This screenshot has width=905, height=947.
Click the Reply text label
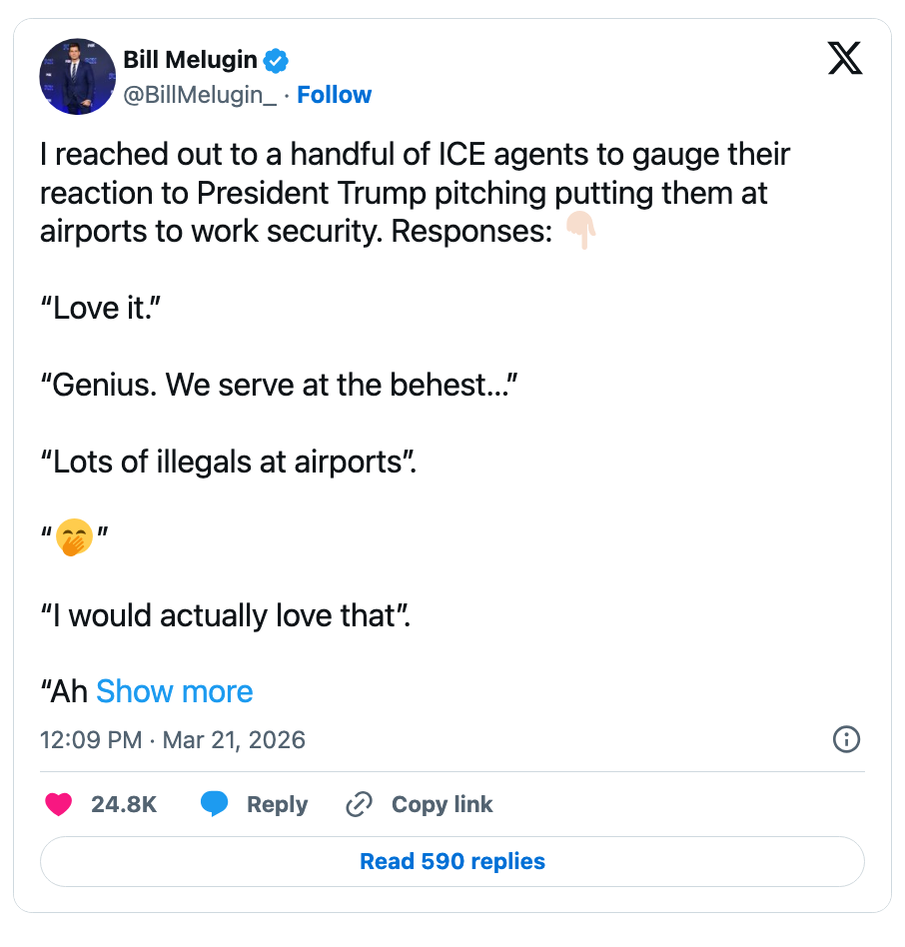click(277, 804)
